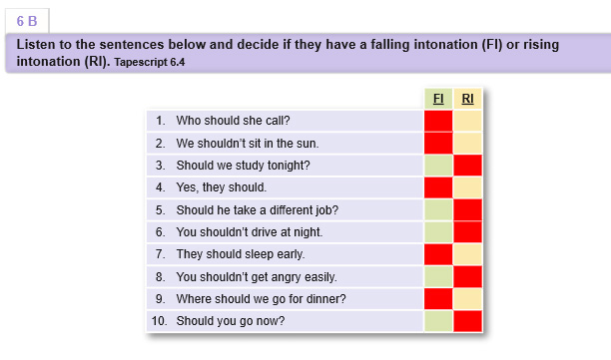The height and width of the screenshot is (360, 611).
Task: Select RI for 'Where should we go for dinner?'
Action: [x=467, y=299]
